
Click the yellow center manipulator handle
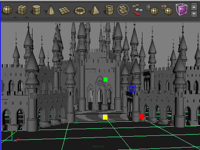[105, 117]
